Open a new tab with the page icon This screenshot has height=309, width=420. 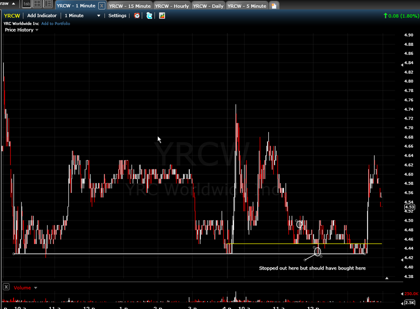click(x=274, y=6)
